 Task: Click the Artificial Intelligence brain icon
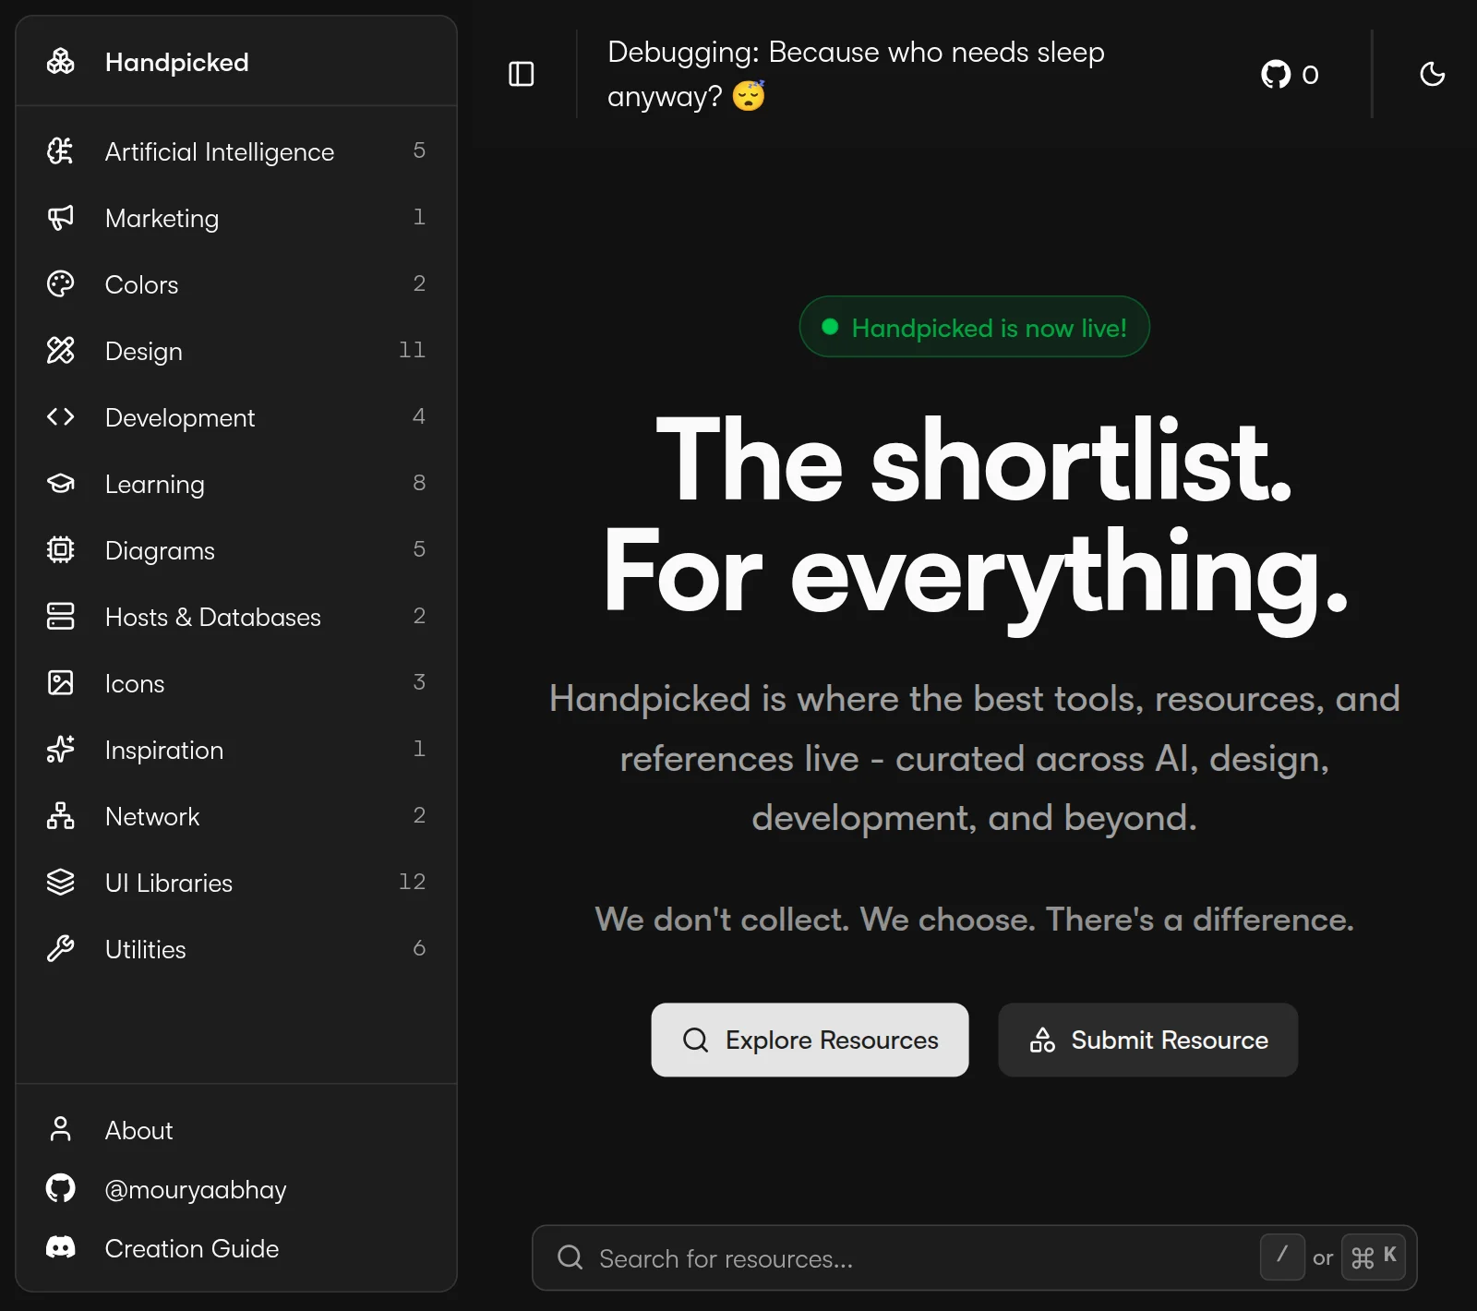pos(61,150)
